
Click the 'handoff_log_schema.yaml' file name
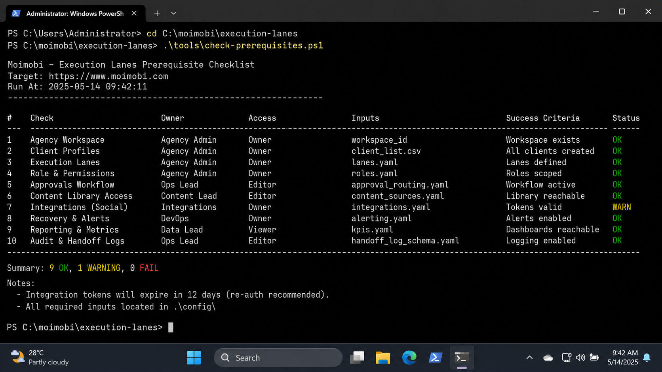pos(405,241)
